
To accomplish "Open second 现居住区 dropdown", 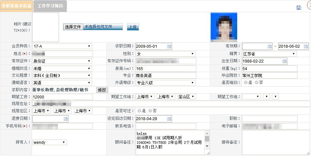I will [x=63, y=111].
